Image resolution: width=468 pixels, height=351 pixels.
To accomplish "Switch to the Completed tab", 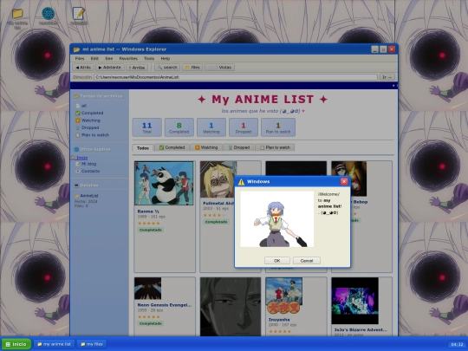I will pos(172,147).
